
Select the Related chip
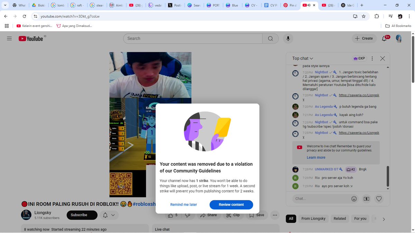[x=340, y=219]
